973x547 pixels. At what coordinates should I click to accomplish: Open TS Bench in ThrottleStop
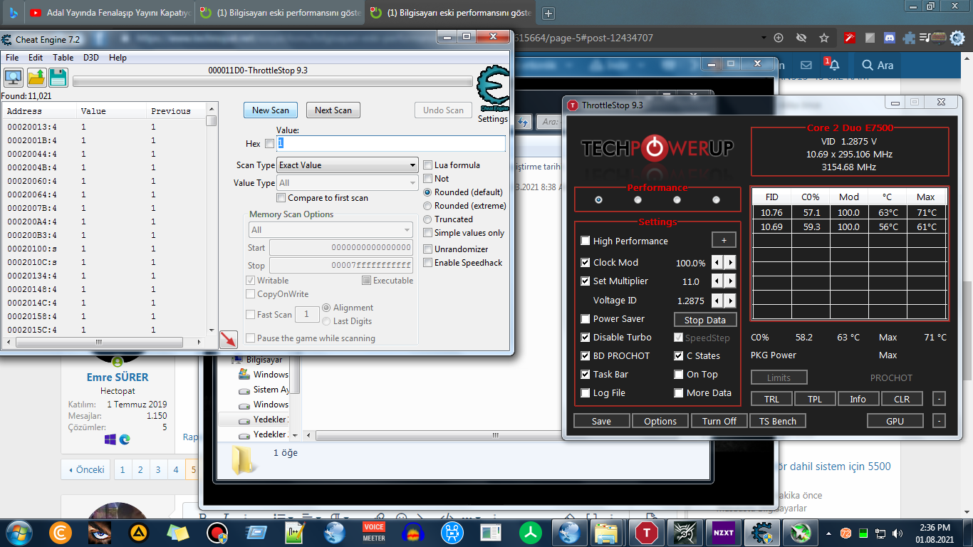[778, 421]
